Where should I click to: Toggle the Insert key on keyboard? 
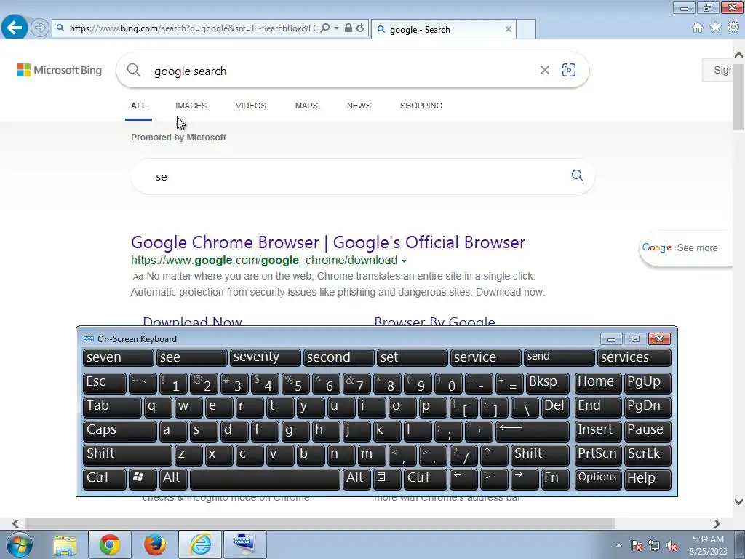coord(598,431)
